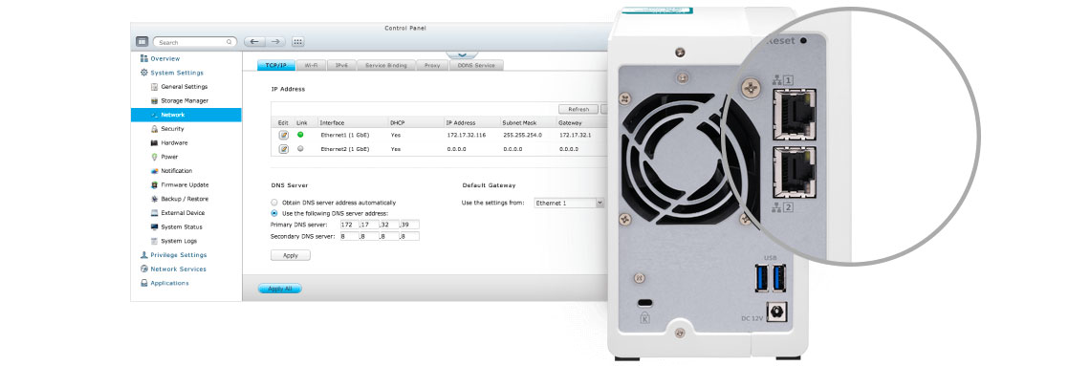Open the DDNS Service tab
1090x366 pixels.
click(476, 65)
